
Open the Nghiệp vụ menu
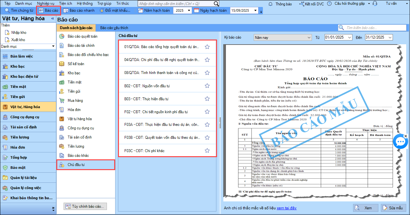click(x=45, y=3)
